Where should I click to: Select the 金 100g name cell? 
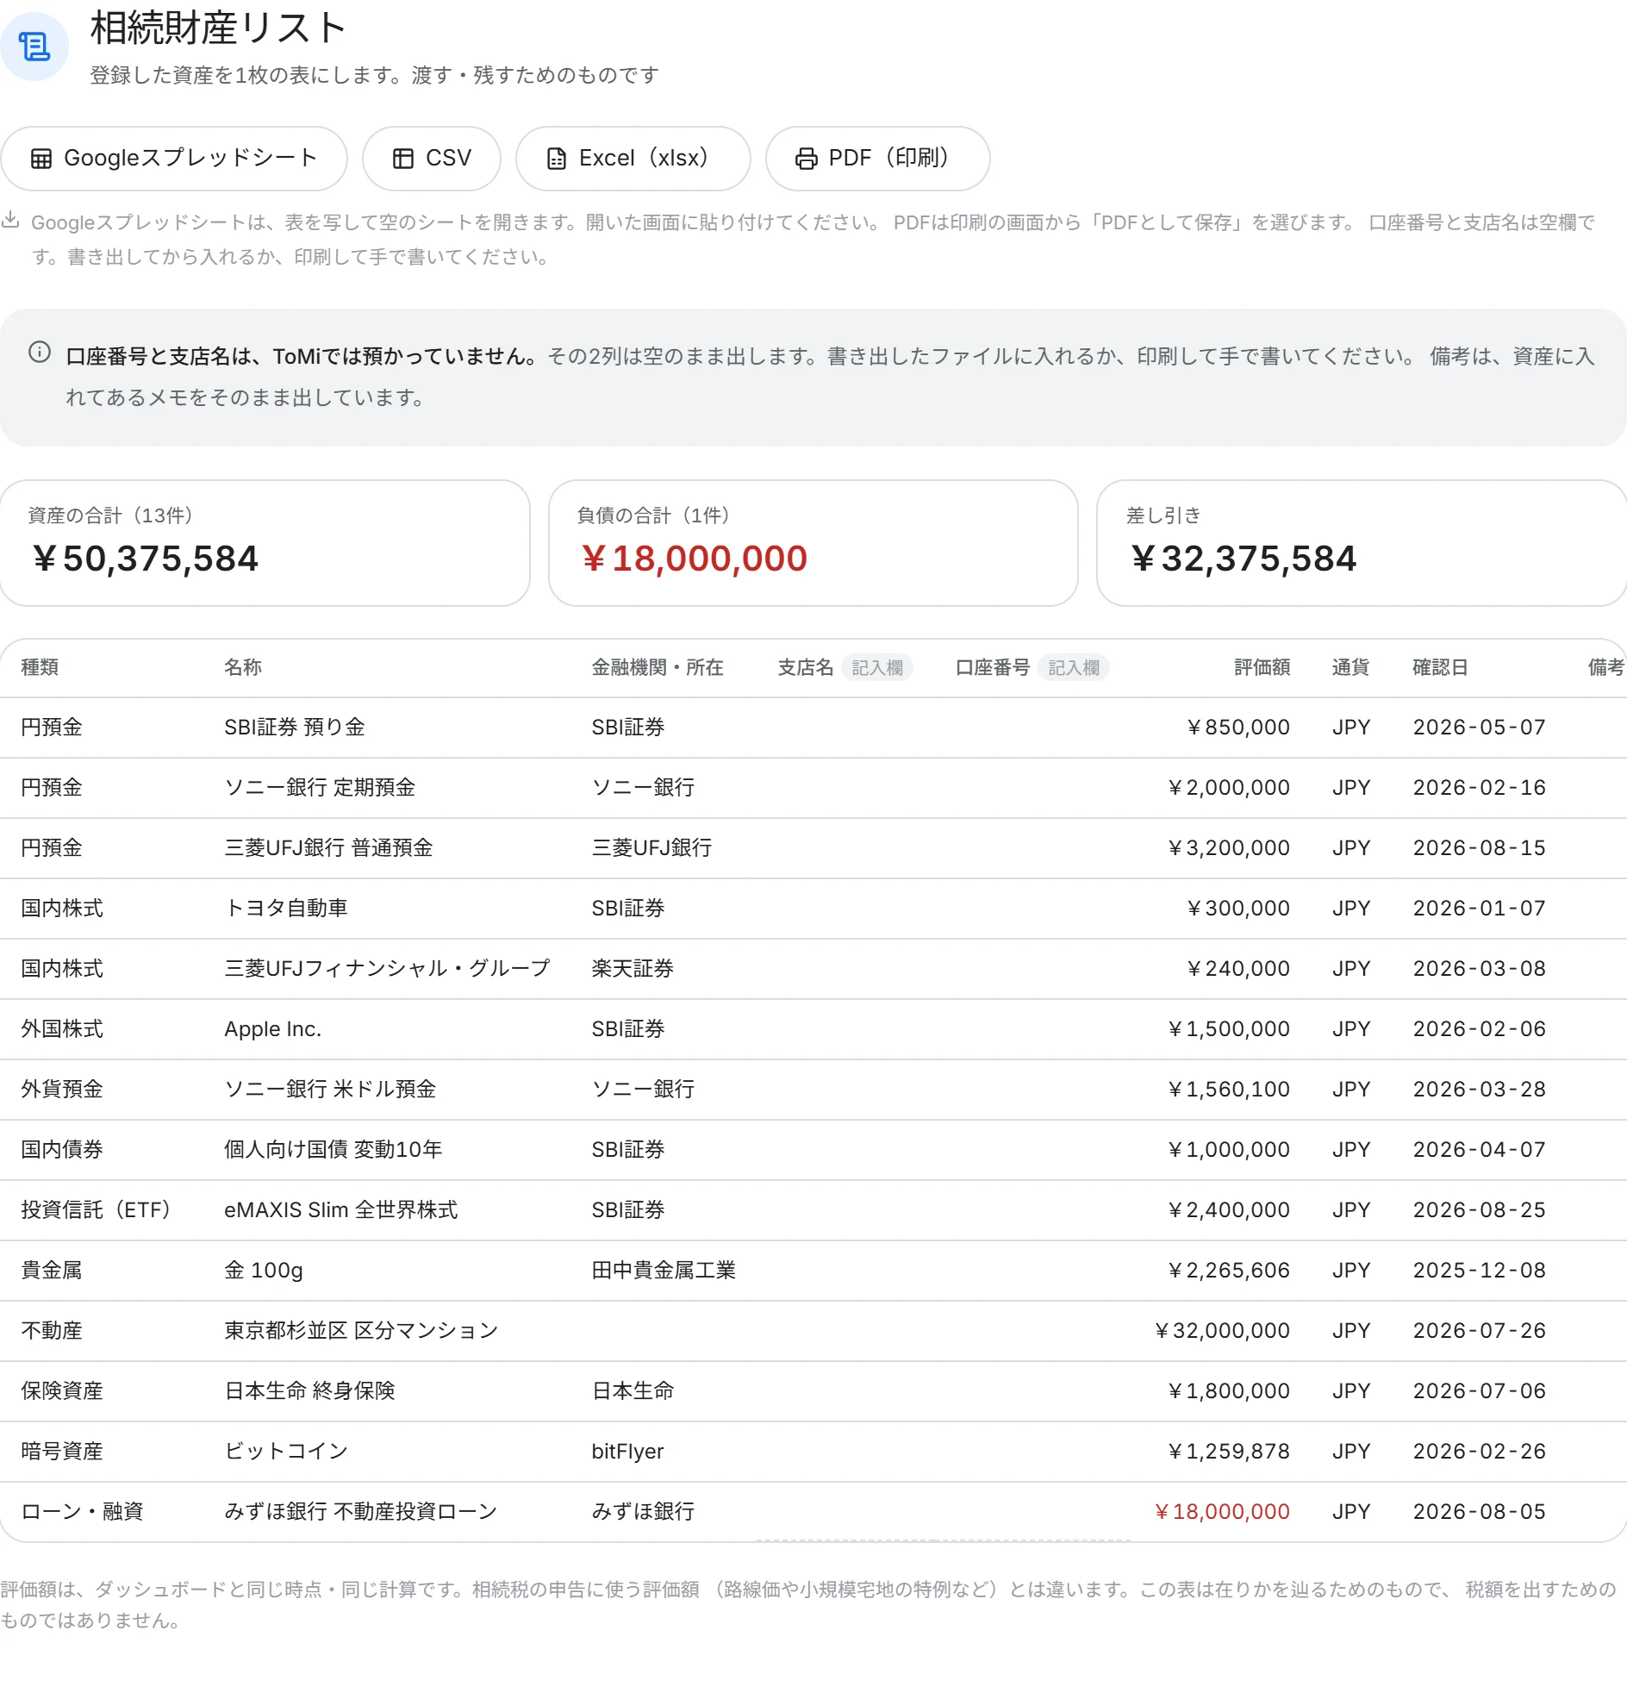[264, 1271]
